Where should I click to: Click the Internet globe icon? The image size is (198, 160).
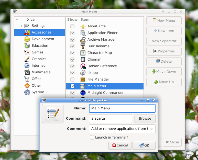coord(27,66)
